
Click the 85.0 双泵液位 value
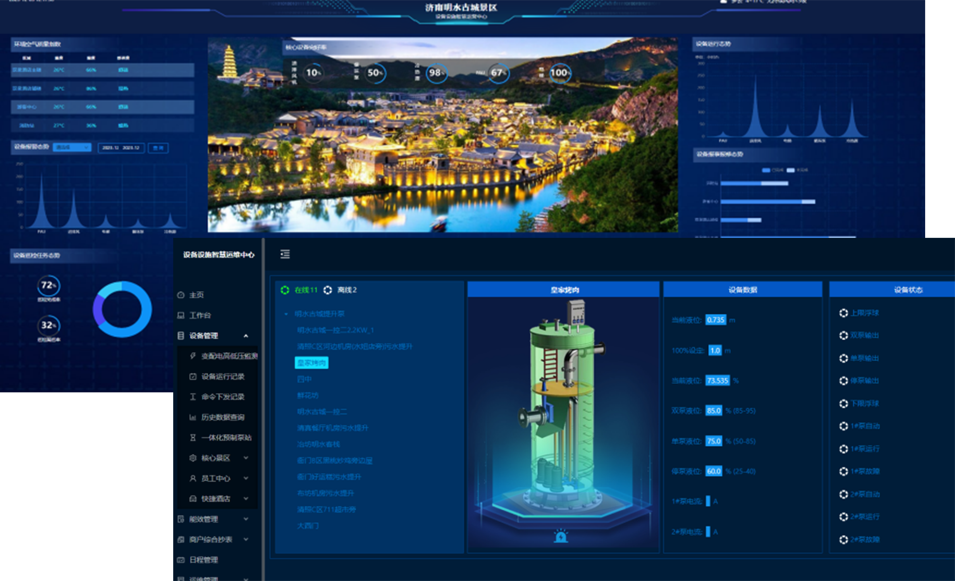714,411
